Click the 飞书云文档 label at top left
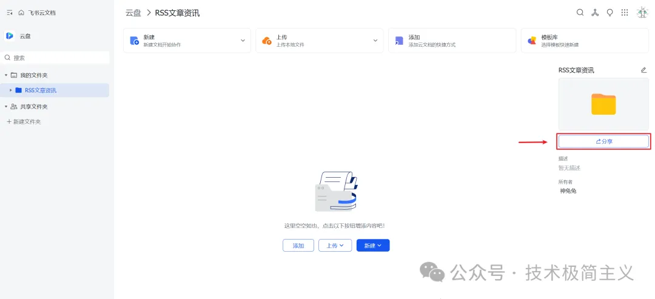The image size is (655, 299). tap(42, 13)
